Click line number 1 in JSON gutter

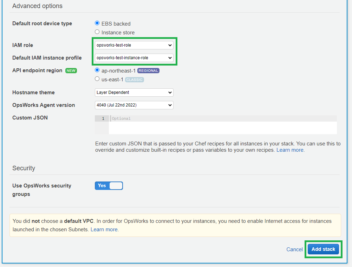103,119
